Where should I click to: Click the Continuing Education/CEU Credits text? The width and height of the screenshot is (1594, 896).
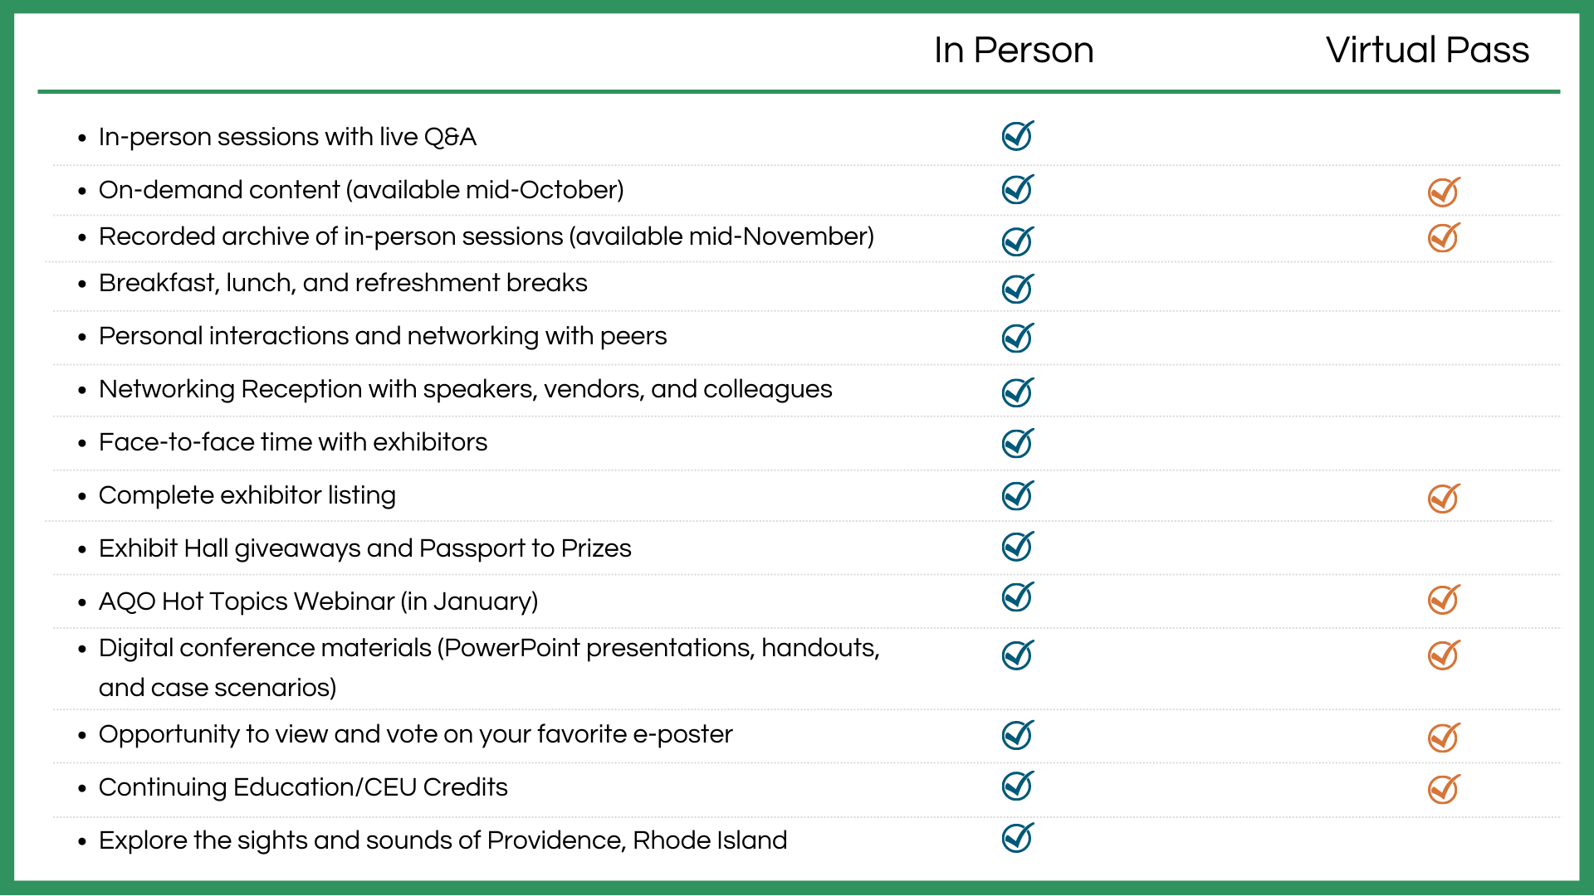(x=303, y=787)
